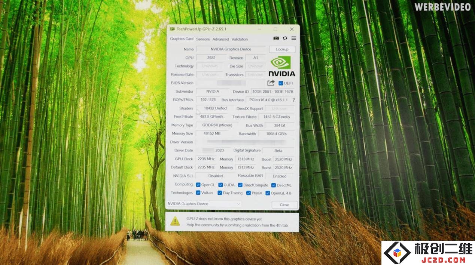The height and width of the screenshot is (265, 475).
Task: Take a screenshot with the camera icon
Action: 276,38
